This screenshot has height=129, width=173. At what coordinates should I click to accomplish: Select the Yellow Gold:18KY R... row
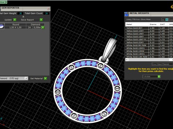(x=149, y=39)
